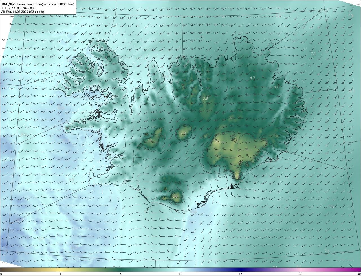
Task: Click the 'VT: Fös. 14.03.2025 03Z (+3 h)' line
Action: [x=22, y=12]
